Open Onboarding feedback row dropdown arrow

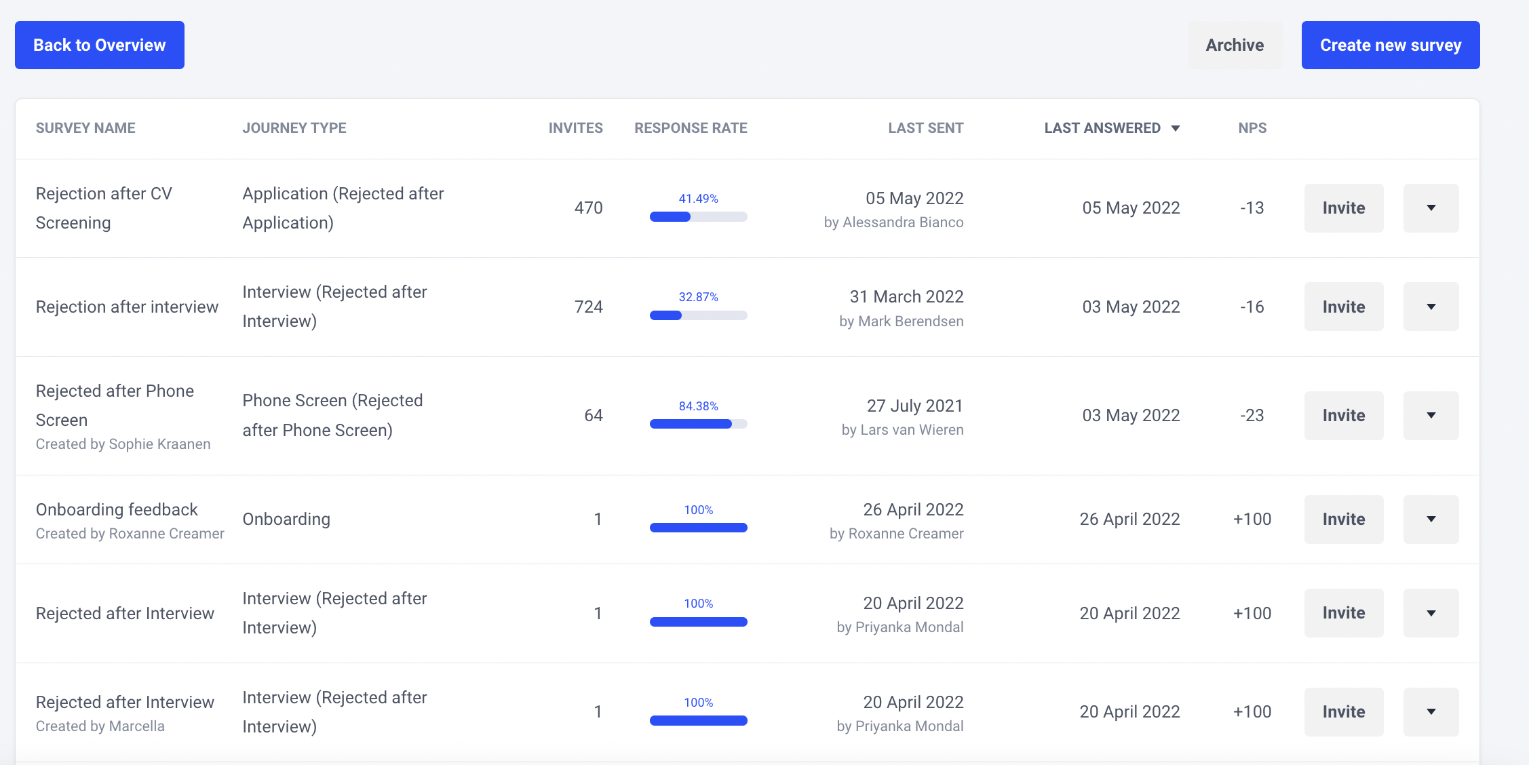(1431, 519)
